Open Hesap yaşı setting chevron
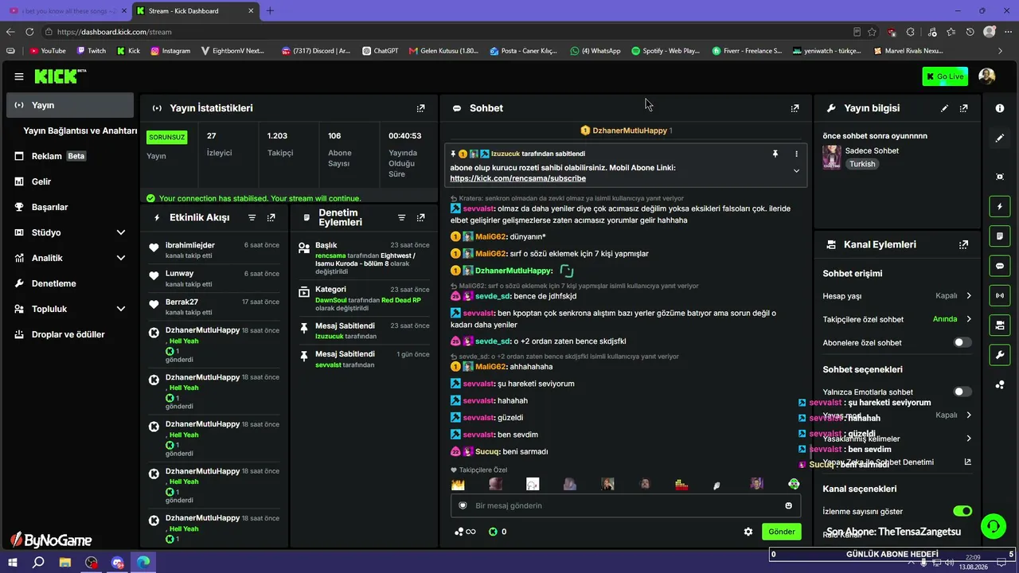 tap(969, 296)
